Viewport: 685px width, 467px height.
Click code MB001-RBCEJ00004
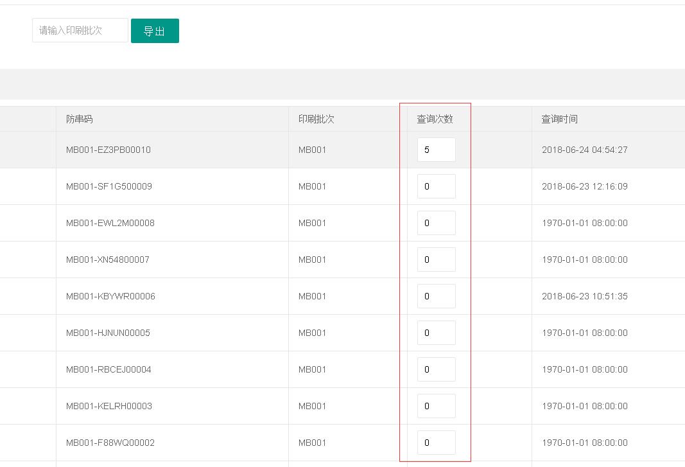(x=108, y=369)
